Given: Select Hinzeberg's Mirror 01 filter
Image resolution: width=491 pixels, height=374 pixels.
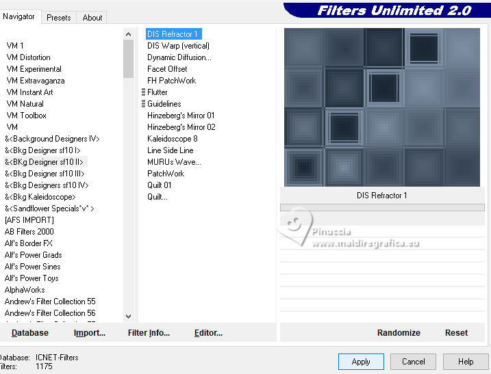Looking at the screenshot, I should [181, 116].
